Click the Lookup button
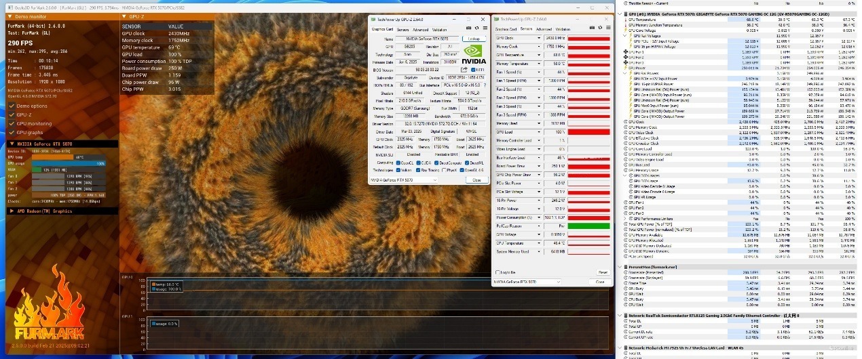The width and height of the screenshot is (862, 359). (x=473, y=39)
